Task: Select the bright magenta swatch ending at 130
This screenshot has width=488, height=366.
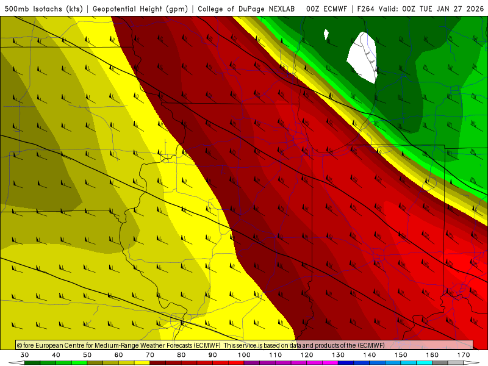Action: (x=330, y=363)
